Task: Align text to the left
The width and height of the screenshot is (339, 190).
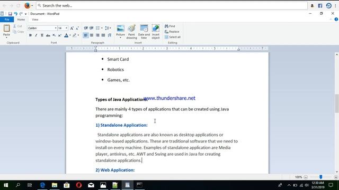Action: (86, 35)
